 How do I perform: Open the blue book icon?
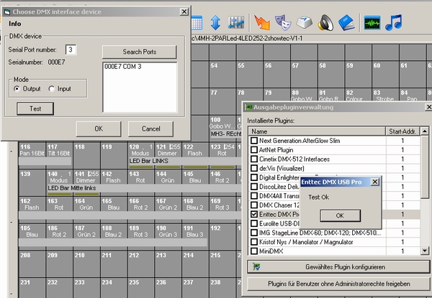tap(346, 23)
